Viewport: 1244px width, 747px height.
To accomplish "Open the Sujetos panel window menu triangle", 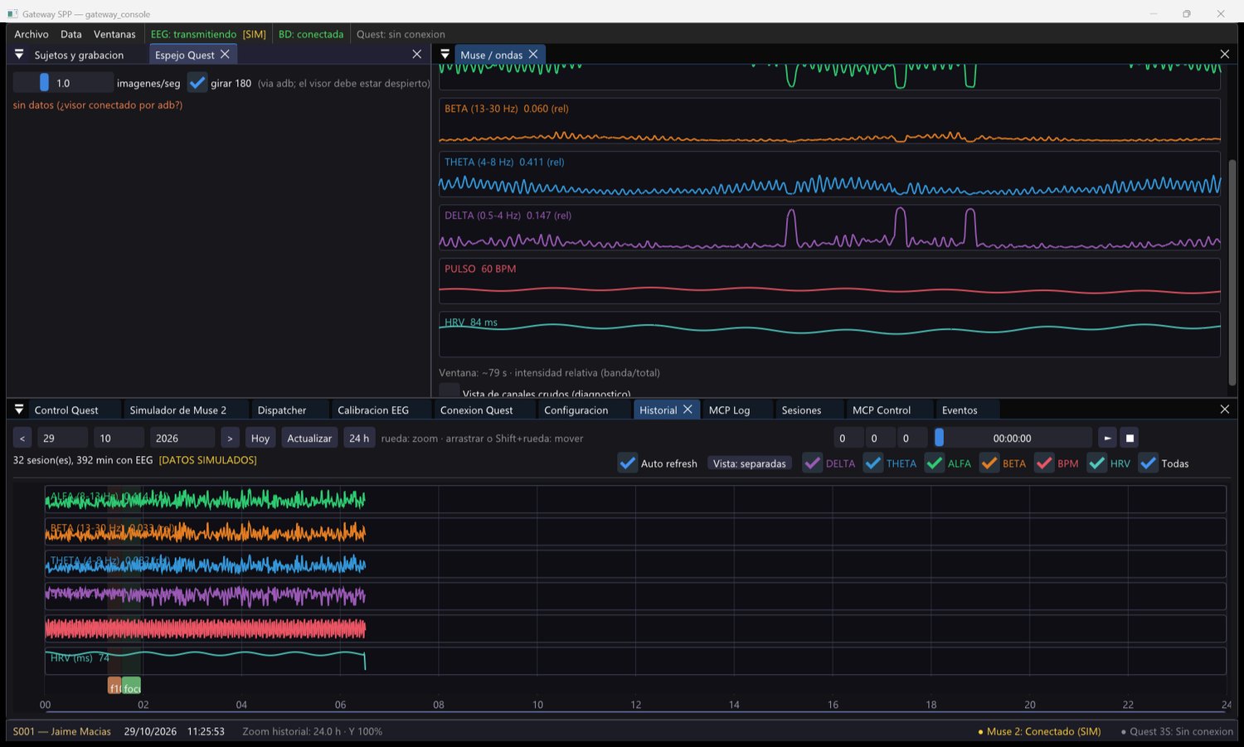I will click(x=19, y=54).
